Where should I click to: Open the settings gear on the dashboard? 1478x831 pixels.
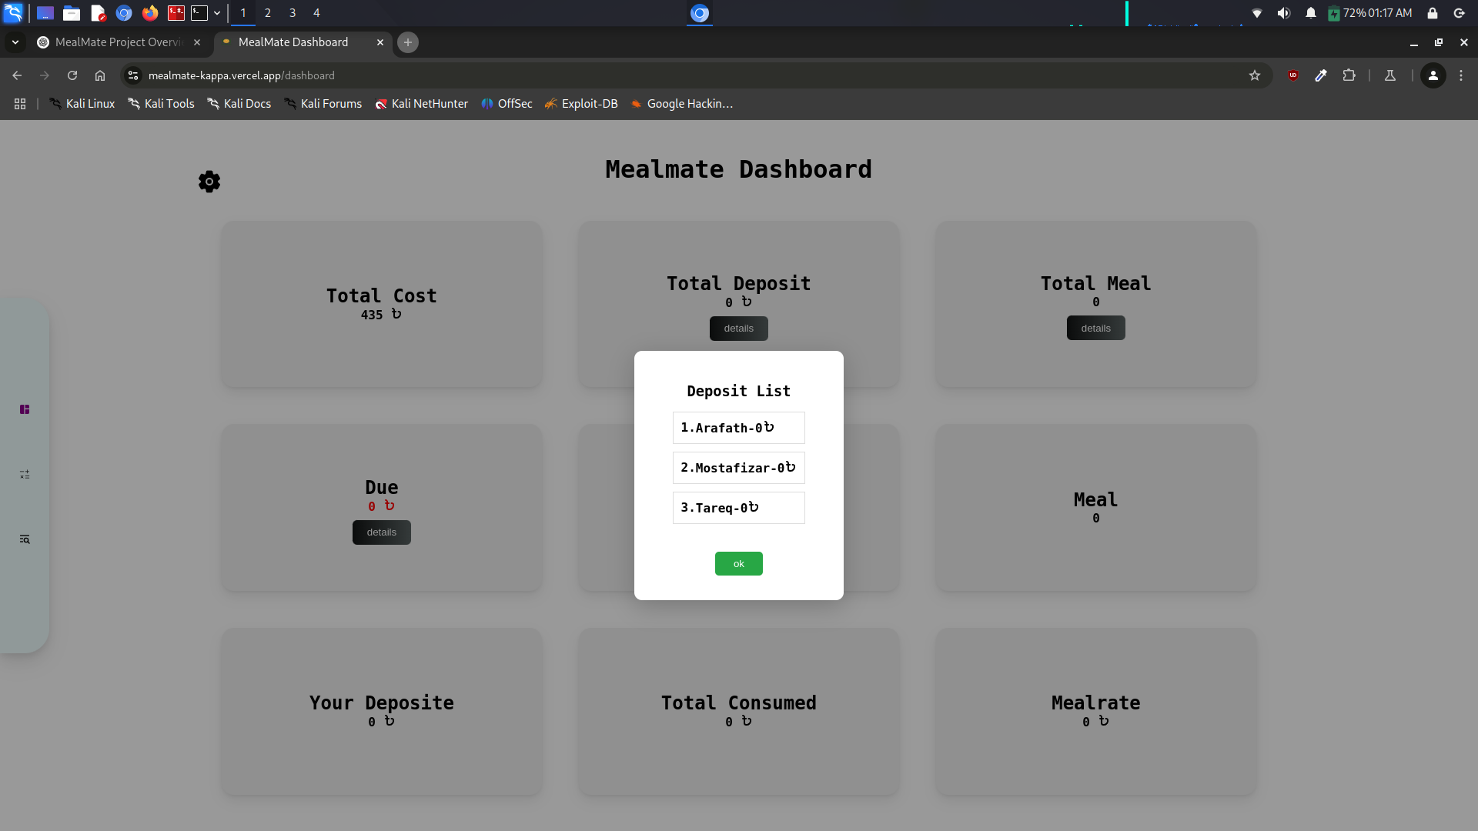[x=209, y=182]
